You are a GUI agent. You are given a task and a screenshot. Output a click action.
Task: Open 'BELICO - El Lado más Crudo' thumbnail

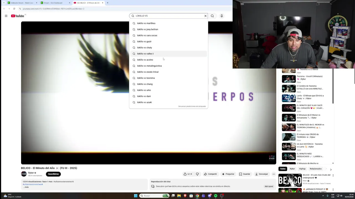pyautogui.click(x=290, y=180)
